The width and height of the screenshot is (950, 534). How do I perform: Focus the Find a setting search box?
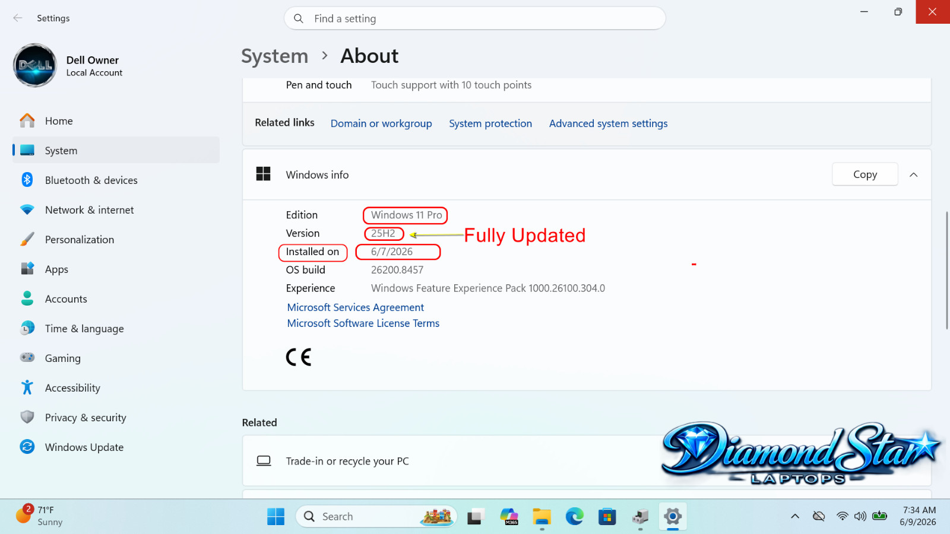[x=475, y=18]
